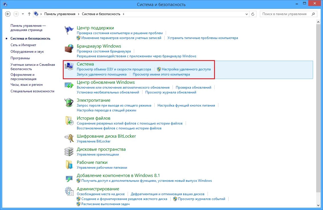Expand the chevron after Панель управления breadcrumb
This screenshot has width=323, height=210.
[x=78, y=14]
